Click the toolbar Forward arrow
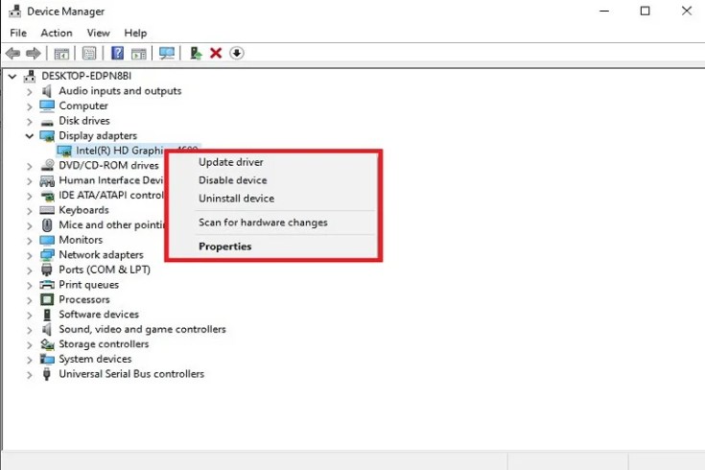The width and height of the screenshot is (705, 470). [x=34, y=54]
